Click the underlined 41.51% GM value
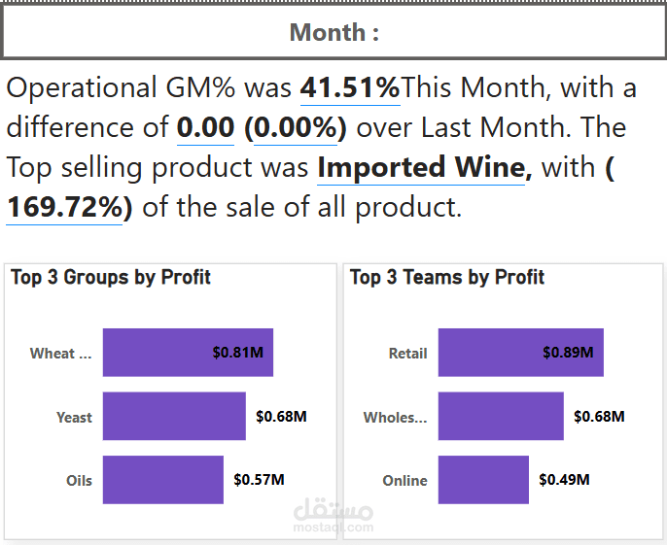 pos(350,88)
